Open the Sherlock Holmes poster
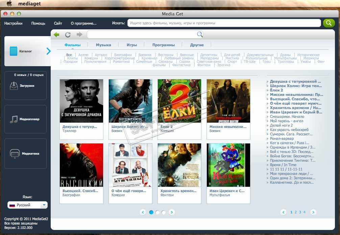Screen dimensions: 340x235 pos(130,101)
